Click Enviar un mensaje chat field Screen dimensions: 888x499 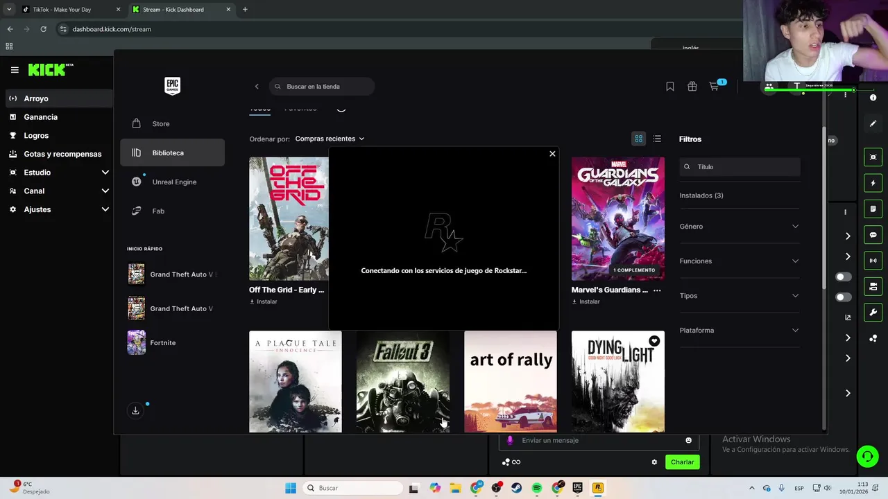(x=599, y=440)
